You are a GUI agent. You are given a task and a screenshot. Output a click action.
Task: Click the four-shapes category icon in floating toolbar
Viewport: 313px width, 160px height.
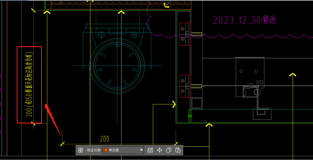(81, 150)
